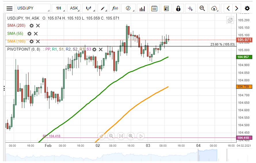Zoom in using the plus magnifier
The image size is (256, 163).
(131, 136)
